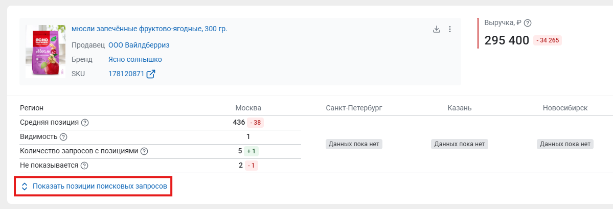Viewport: 613px width, 209px height.
Task: Click the expand arrows icon near Показать позиции
Action: pyautogui.click(x=24, y=187)
